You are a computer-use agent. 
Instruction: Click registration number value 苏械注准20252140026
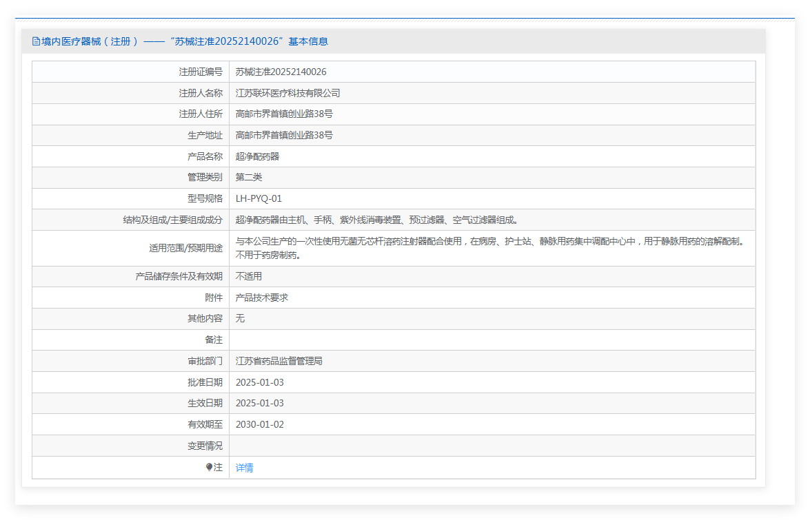281,72
